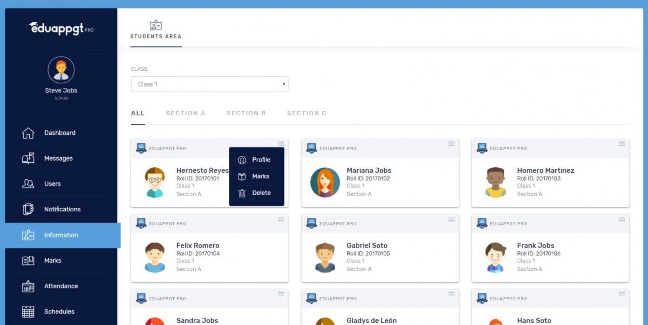Screen dimensions: 648x325
Task: Click Gabriel Soto's avatar picture
Action: point(325,257)
